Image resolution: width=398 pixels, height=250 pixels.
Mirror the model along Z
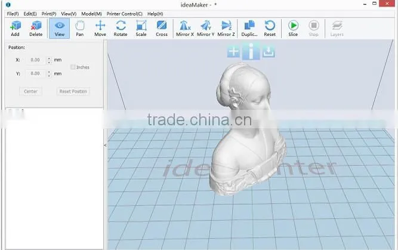click(x=226, y=28)
